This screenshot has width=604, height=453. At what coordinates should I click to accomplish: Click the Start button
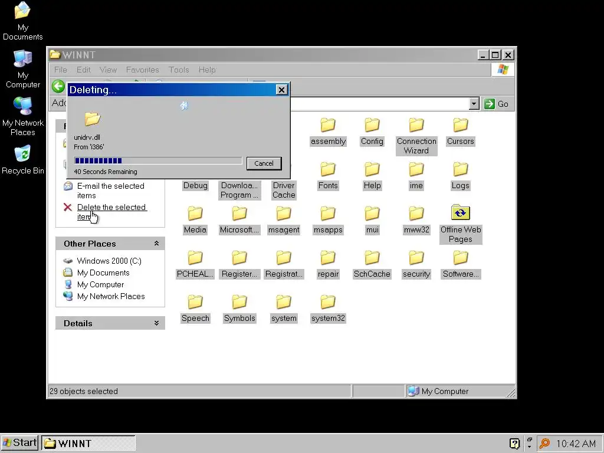coord(20,443)
